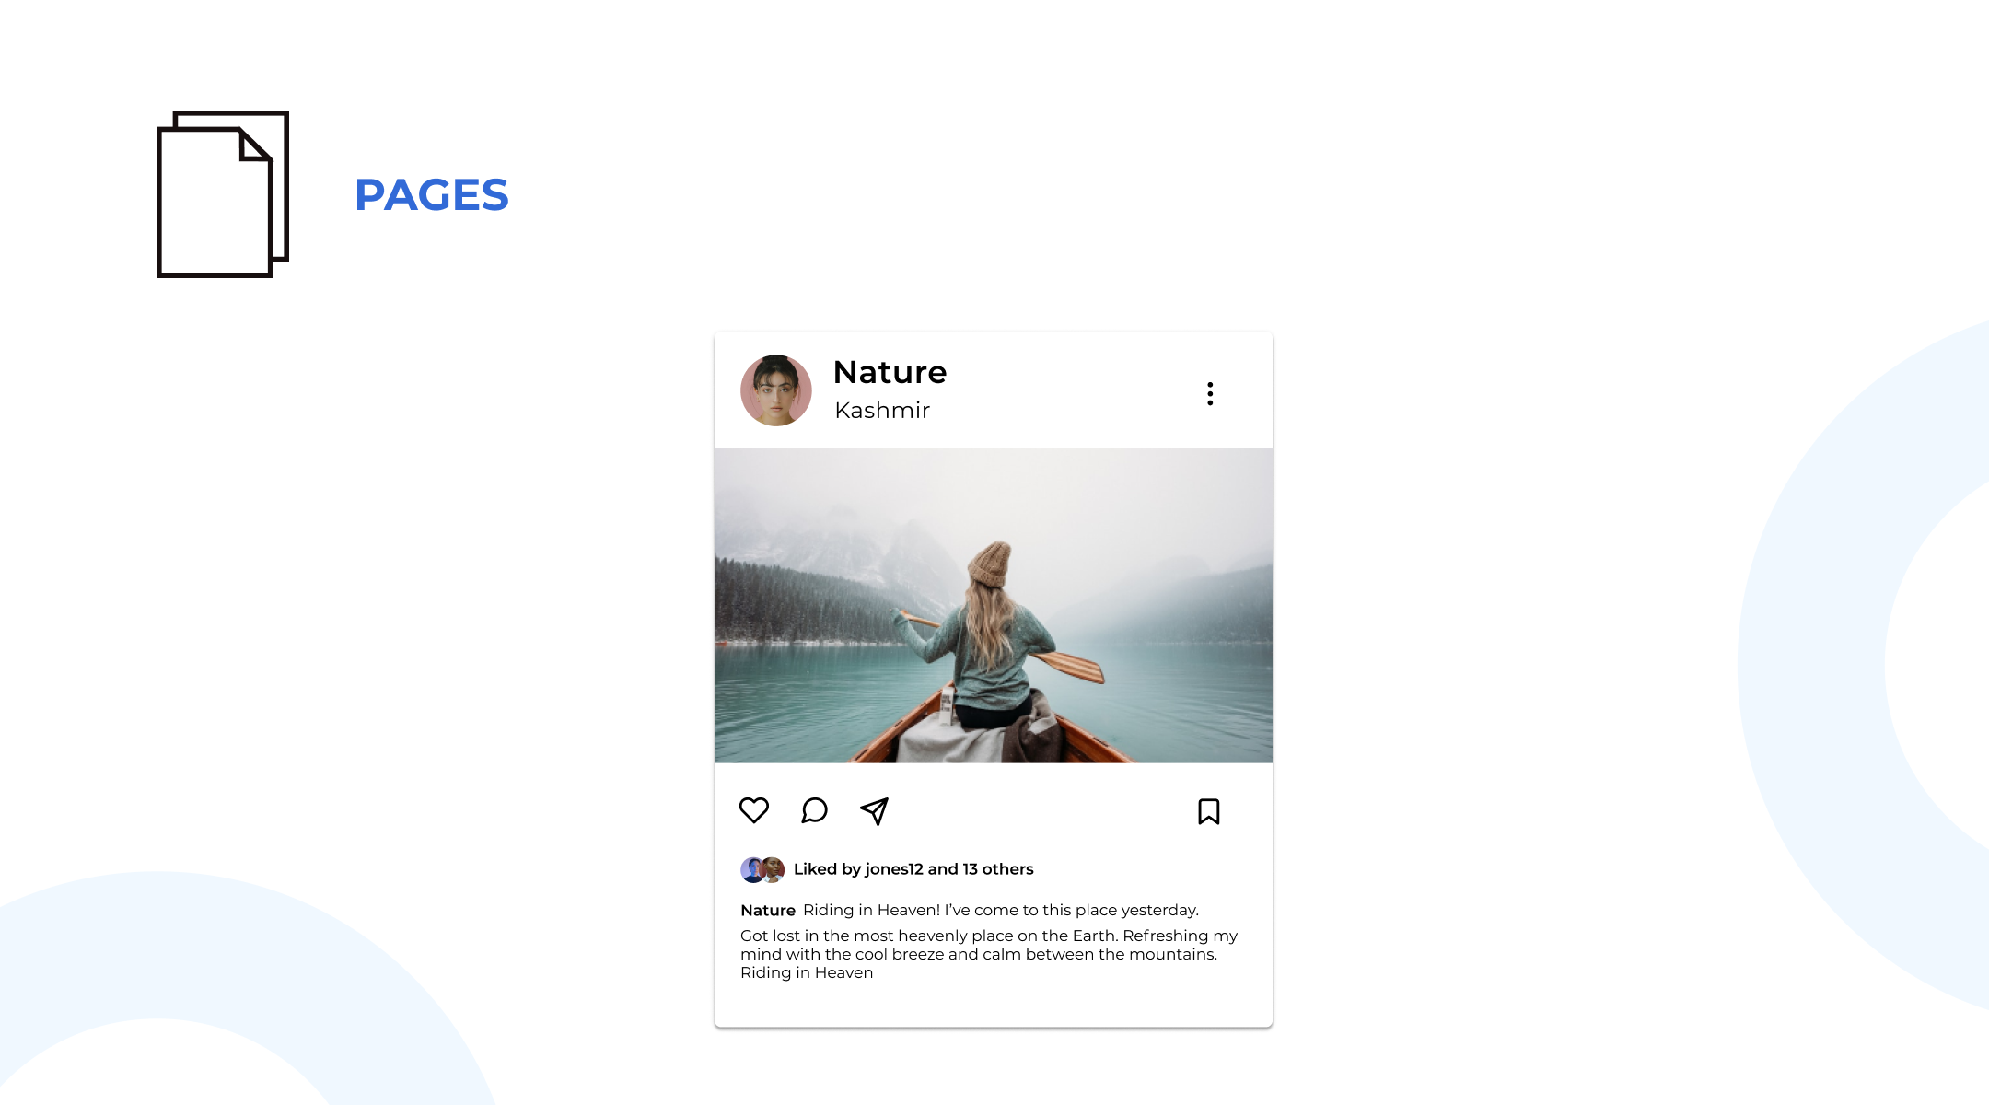Like the post with the heart icon
The height and width of the screenshot is (1105, 1989).
point(754,810)
